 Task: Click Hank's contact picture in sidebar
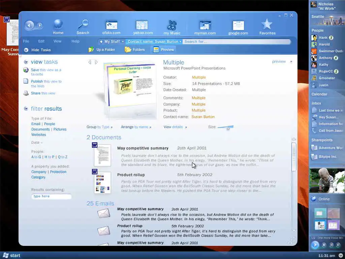[x=314, y=38]
